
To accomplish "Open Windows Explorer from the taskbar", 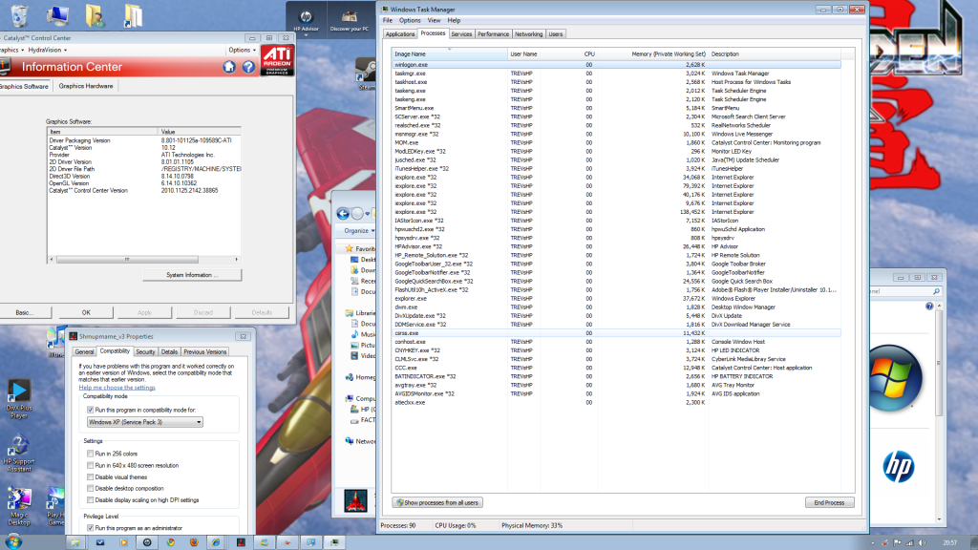I will coord(75,542).
